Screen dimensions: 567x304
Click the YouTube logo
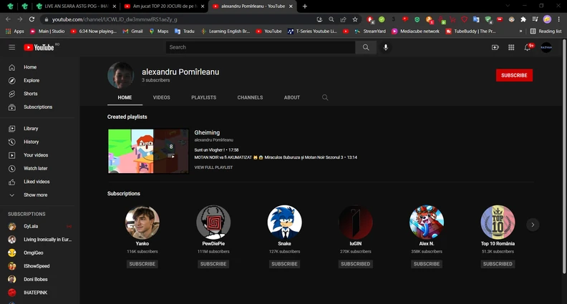(x=39, y=47)
